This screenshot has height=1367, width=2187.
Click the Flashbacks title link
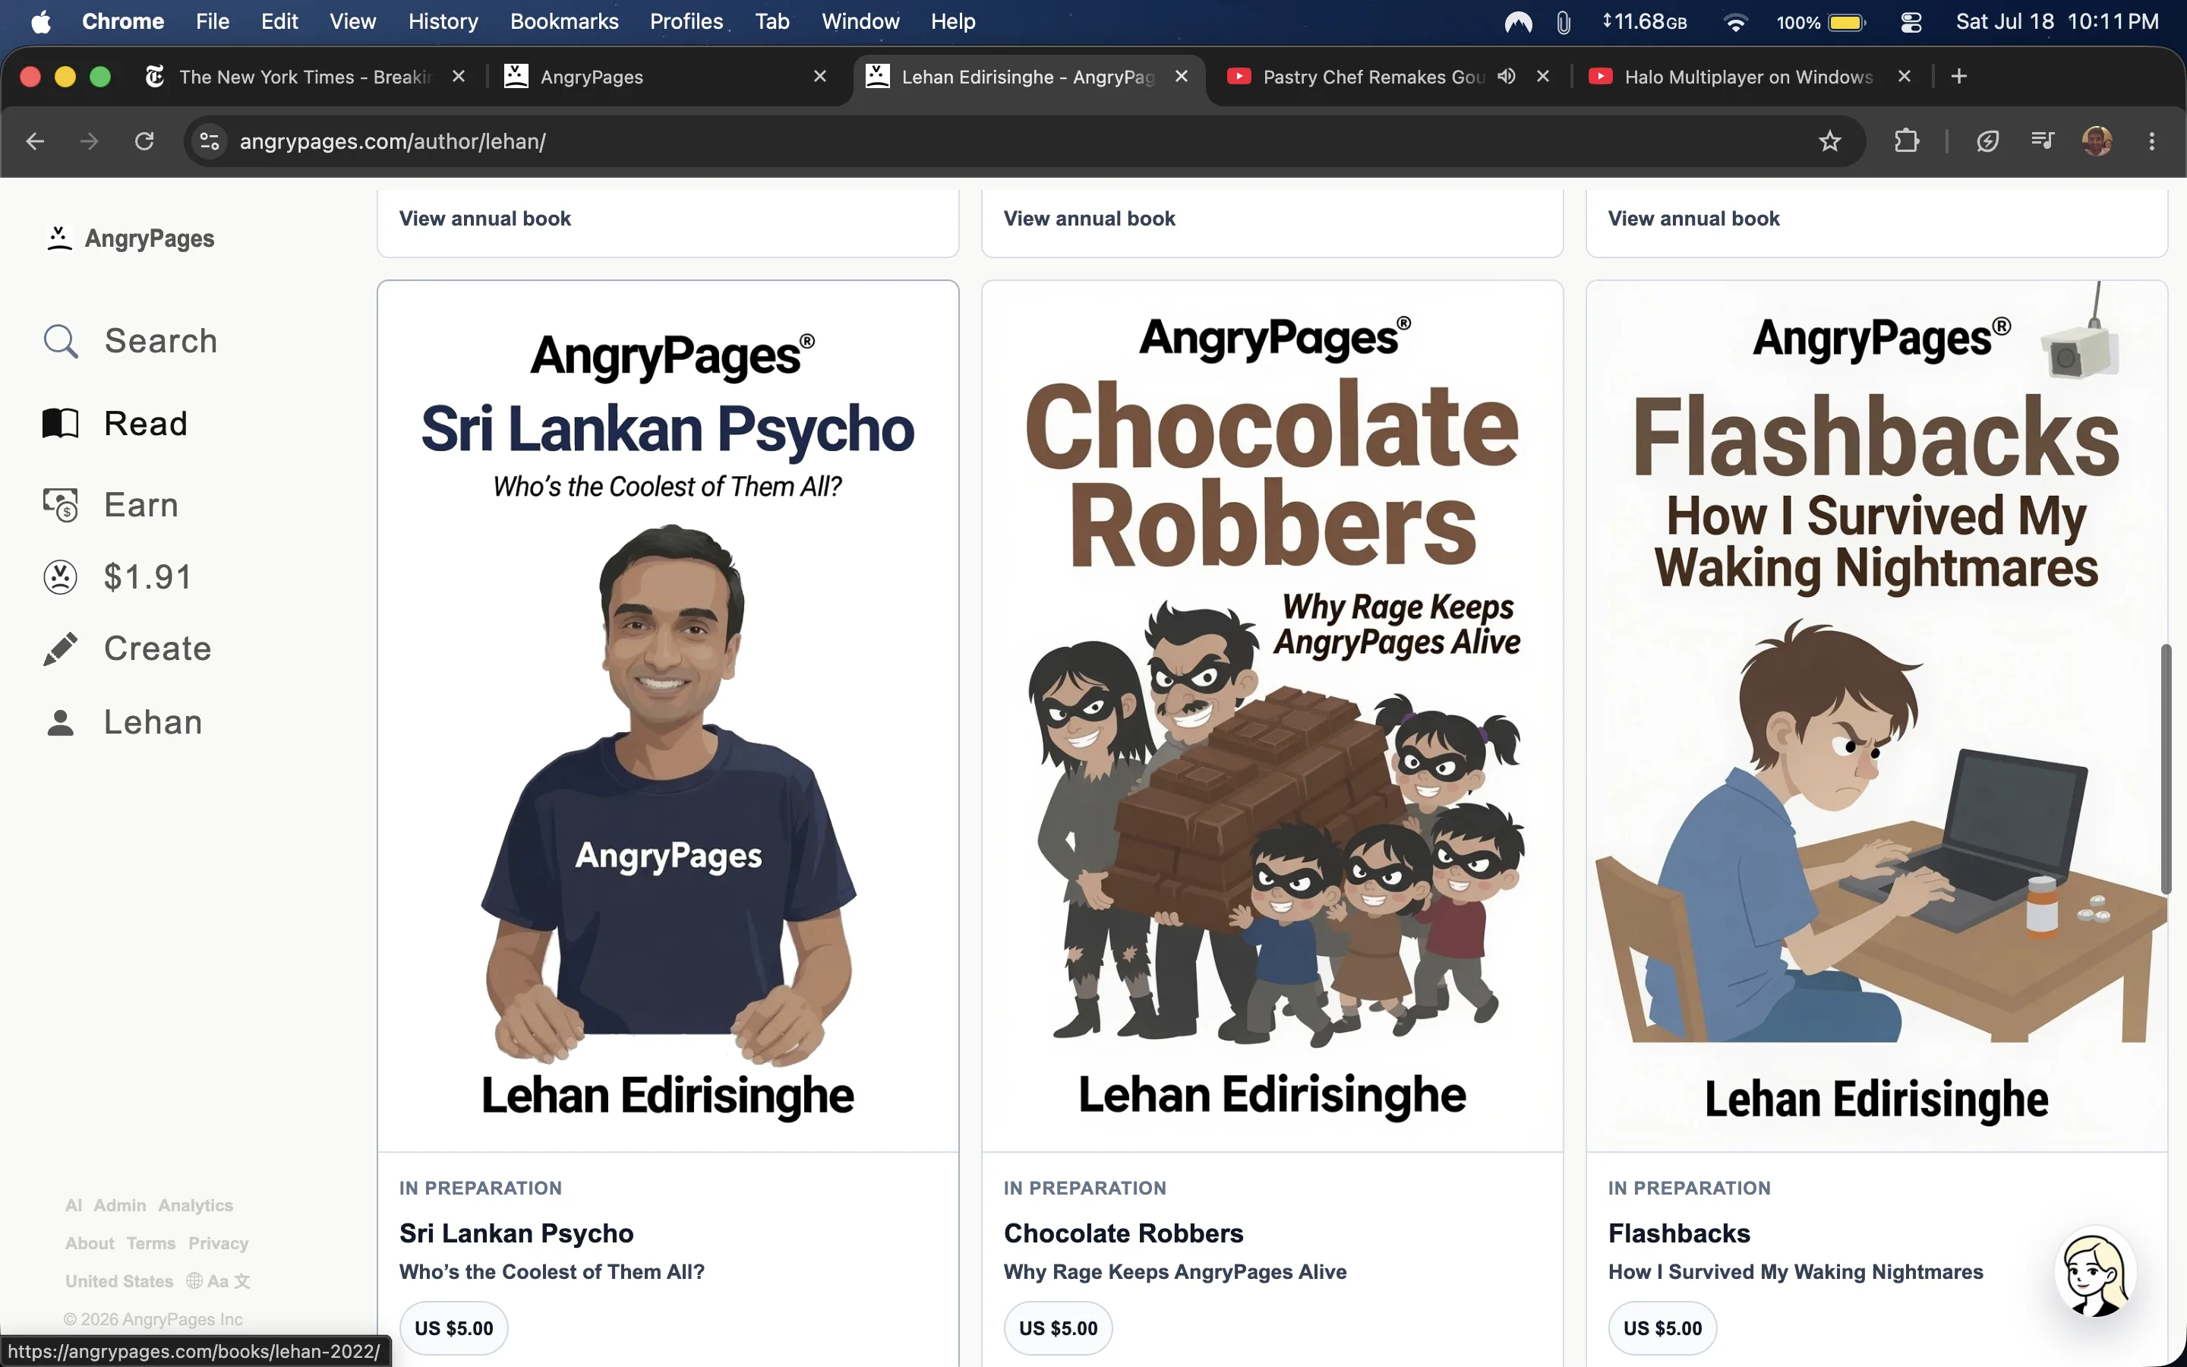1679,1233
